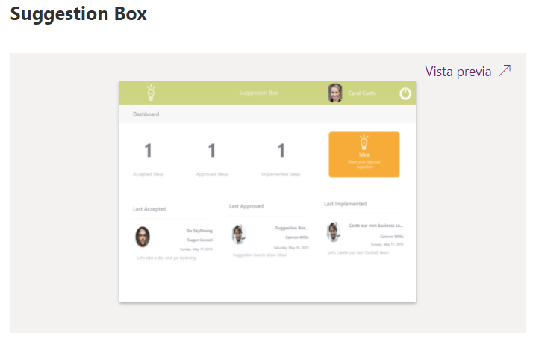Open the Go SkyDiving idea title
536x348 pixels.
click(199, 231)
